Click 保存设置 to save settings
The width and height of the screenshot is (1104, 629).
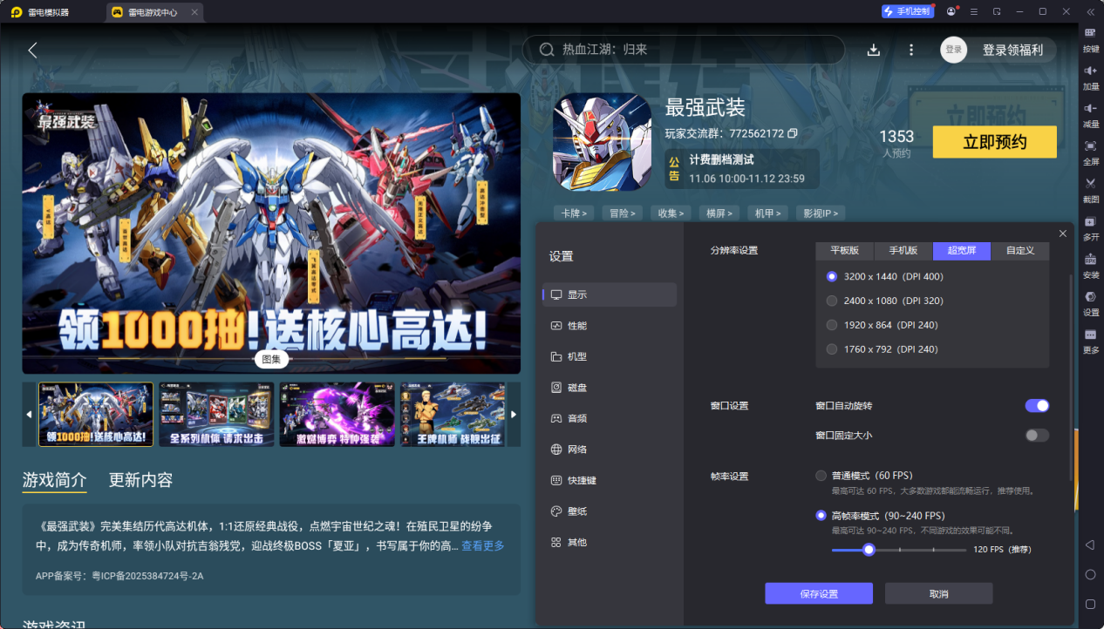pyautogui.click(x=817, y=592)
